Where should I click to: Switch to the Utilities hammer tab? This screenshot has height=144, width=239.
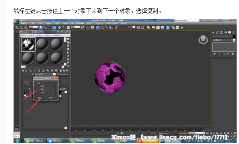233,32
